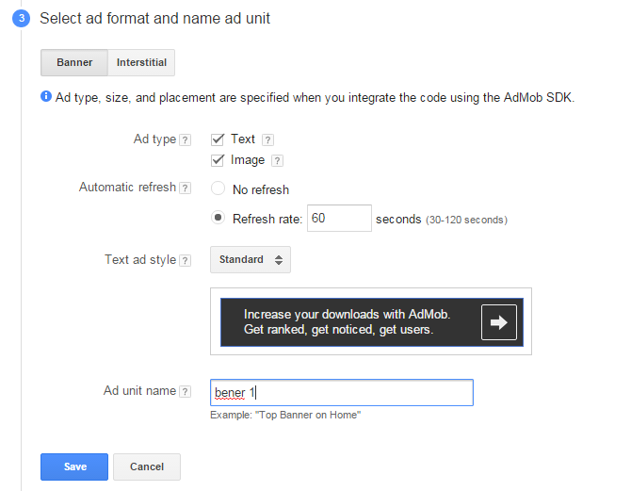Uncheck the Text ad type checkbox
Image resolution: width=631 pixels, height=491 pixels.
pos(218,139)
